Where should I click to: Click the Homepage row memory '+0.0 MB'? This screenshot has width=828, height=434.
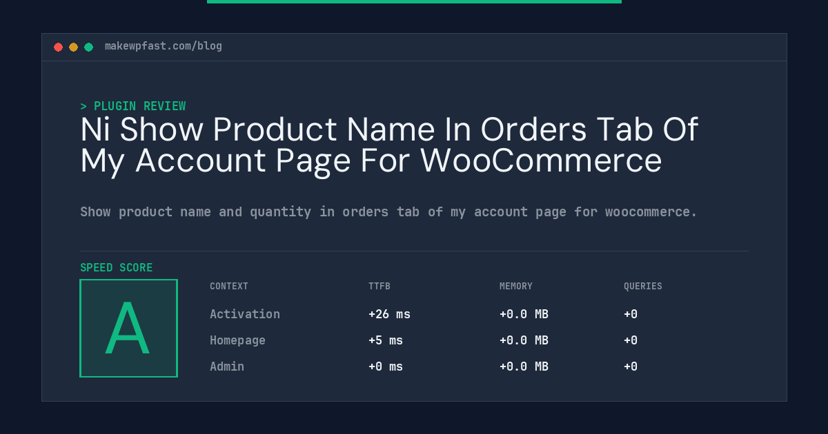coord(524,340)
